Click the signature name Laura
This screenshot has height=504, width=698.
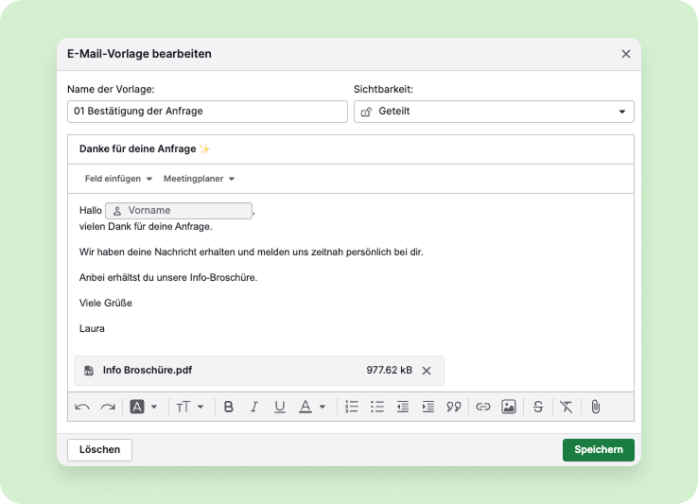click(92, 328)
